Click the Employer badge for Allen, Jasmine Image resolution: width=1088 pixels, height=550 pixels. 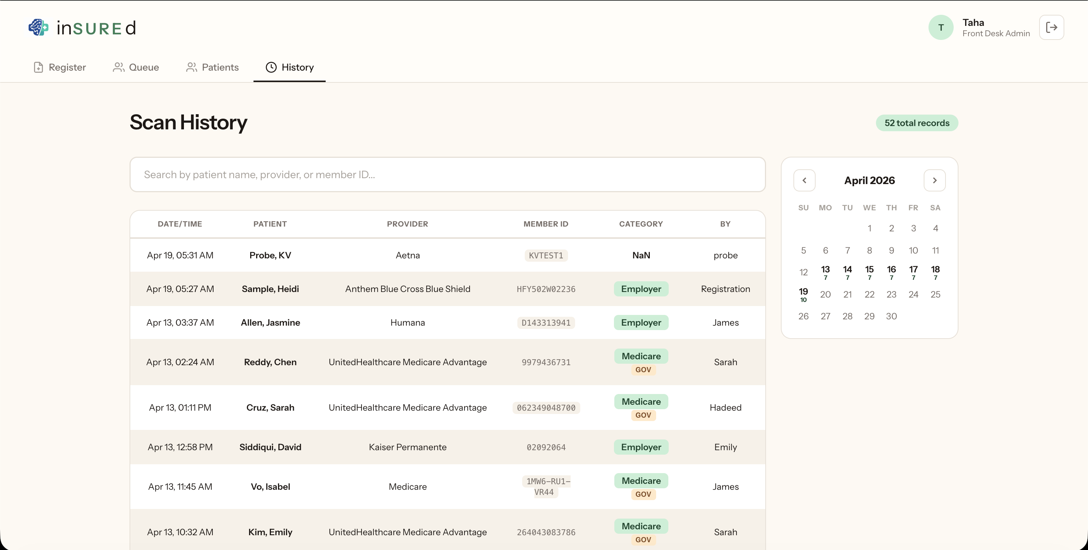[641, 323]
